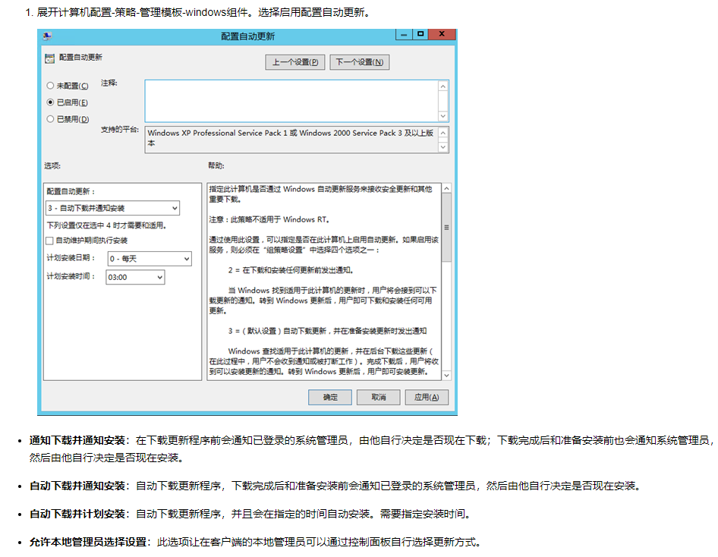
Task: Click the help text '注意：此策略不适用于 Windows RT'
Action: pyautogui.click(x=269, y=219)
